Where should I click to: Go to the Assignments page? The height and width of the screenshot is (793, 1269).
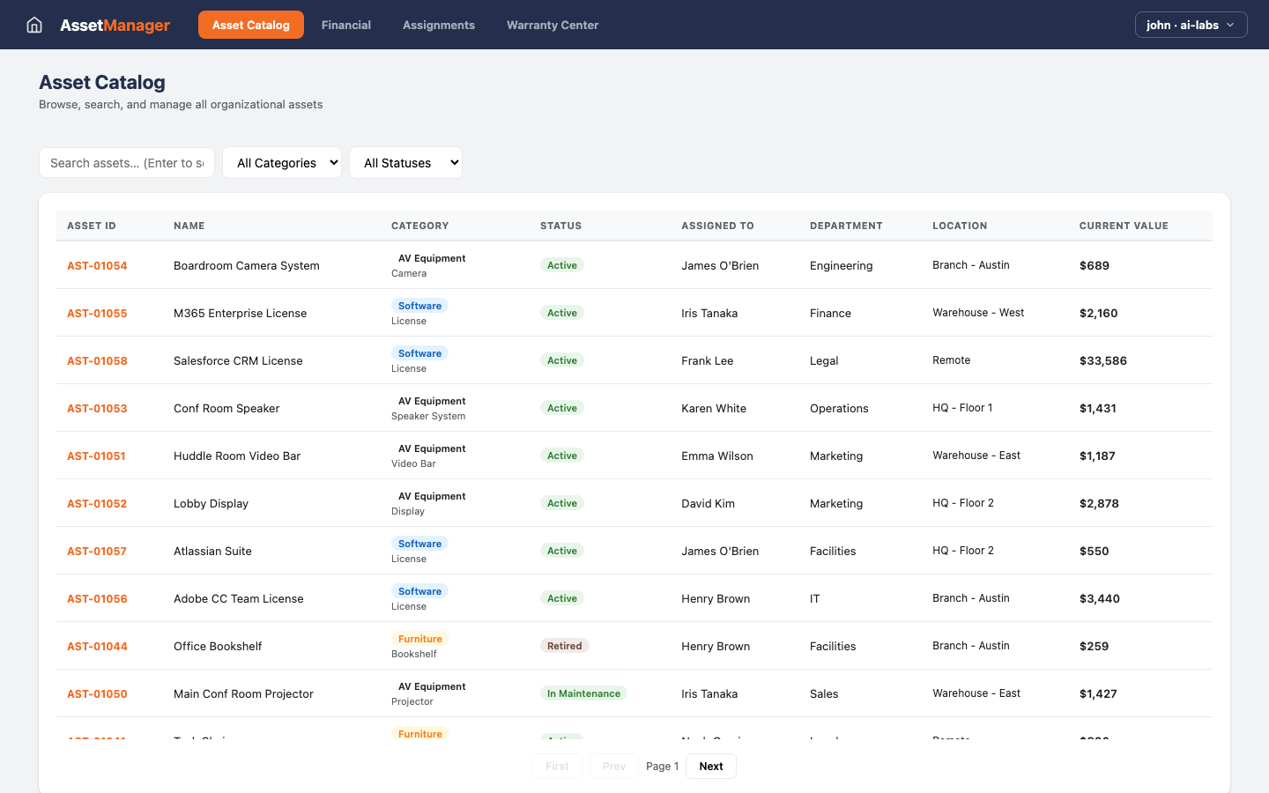438,25
